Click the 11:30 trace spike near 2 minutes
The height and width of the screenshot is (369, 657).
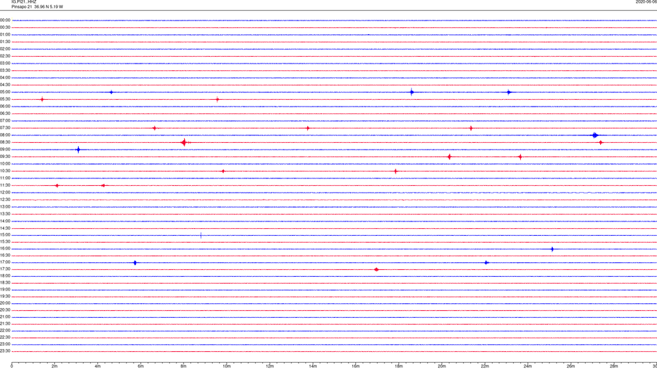(x=57, y=185)
